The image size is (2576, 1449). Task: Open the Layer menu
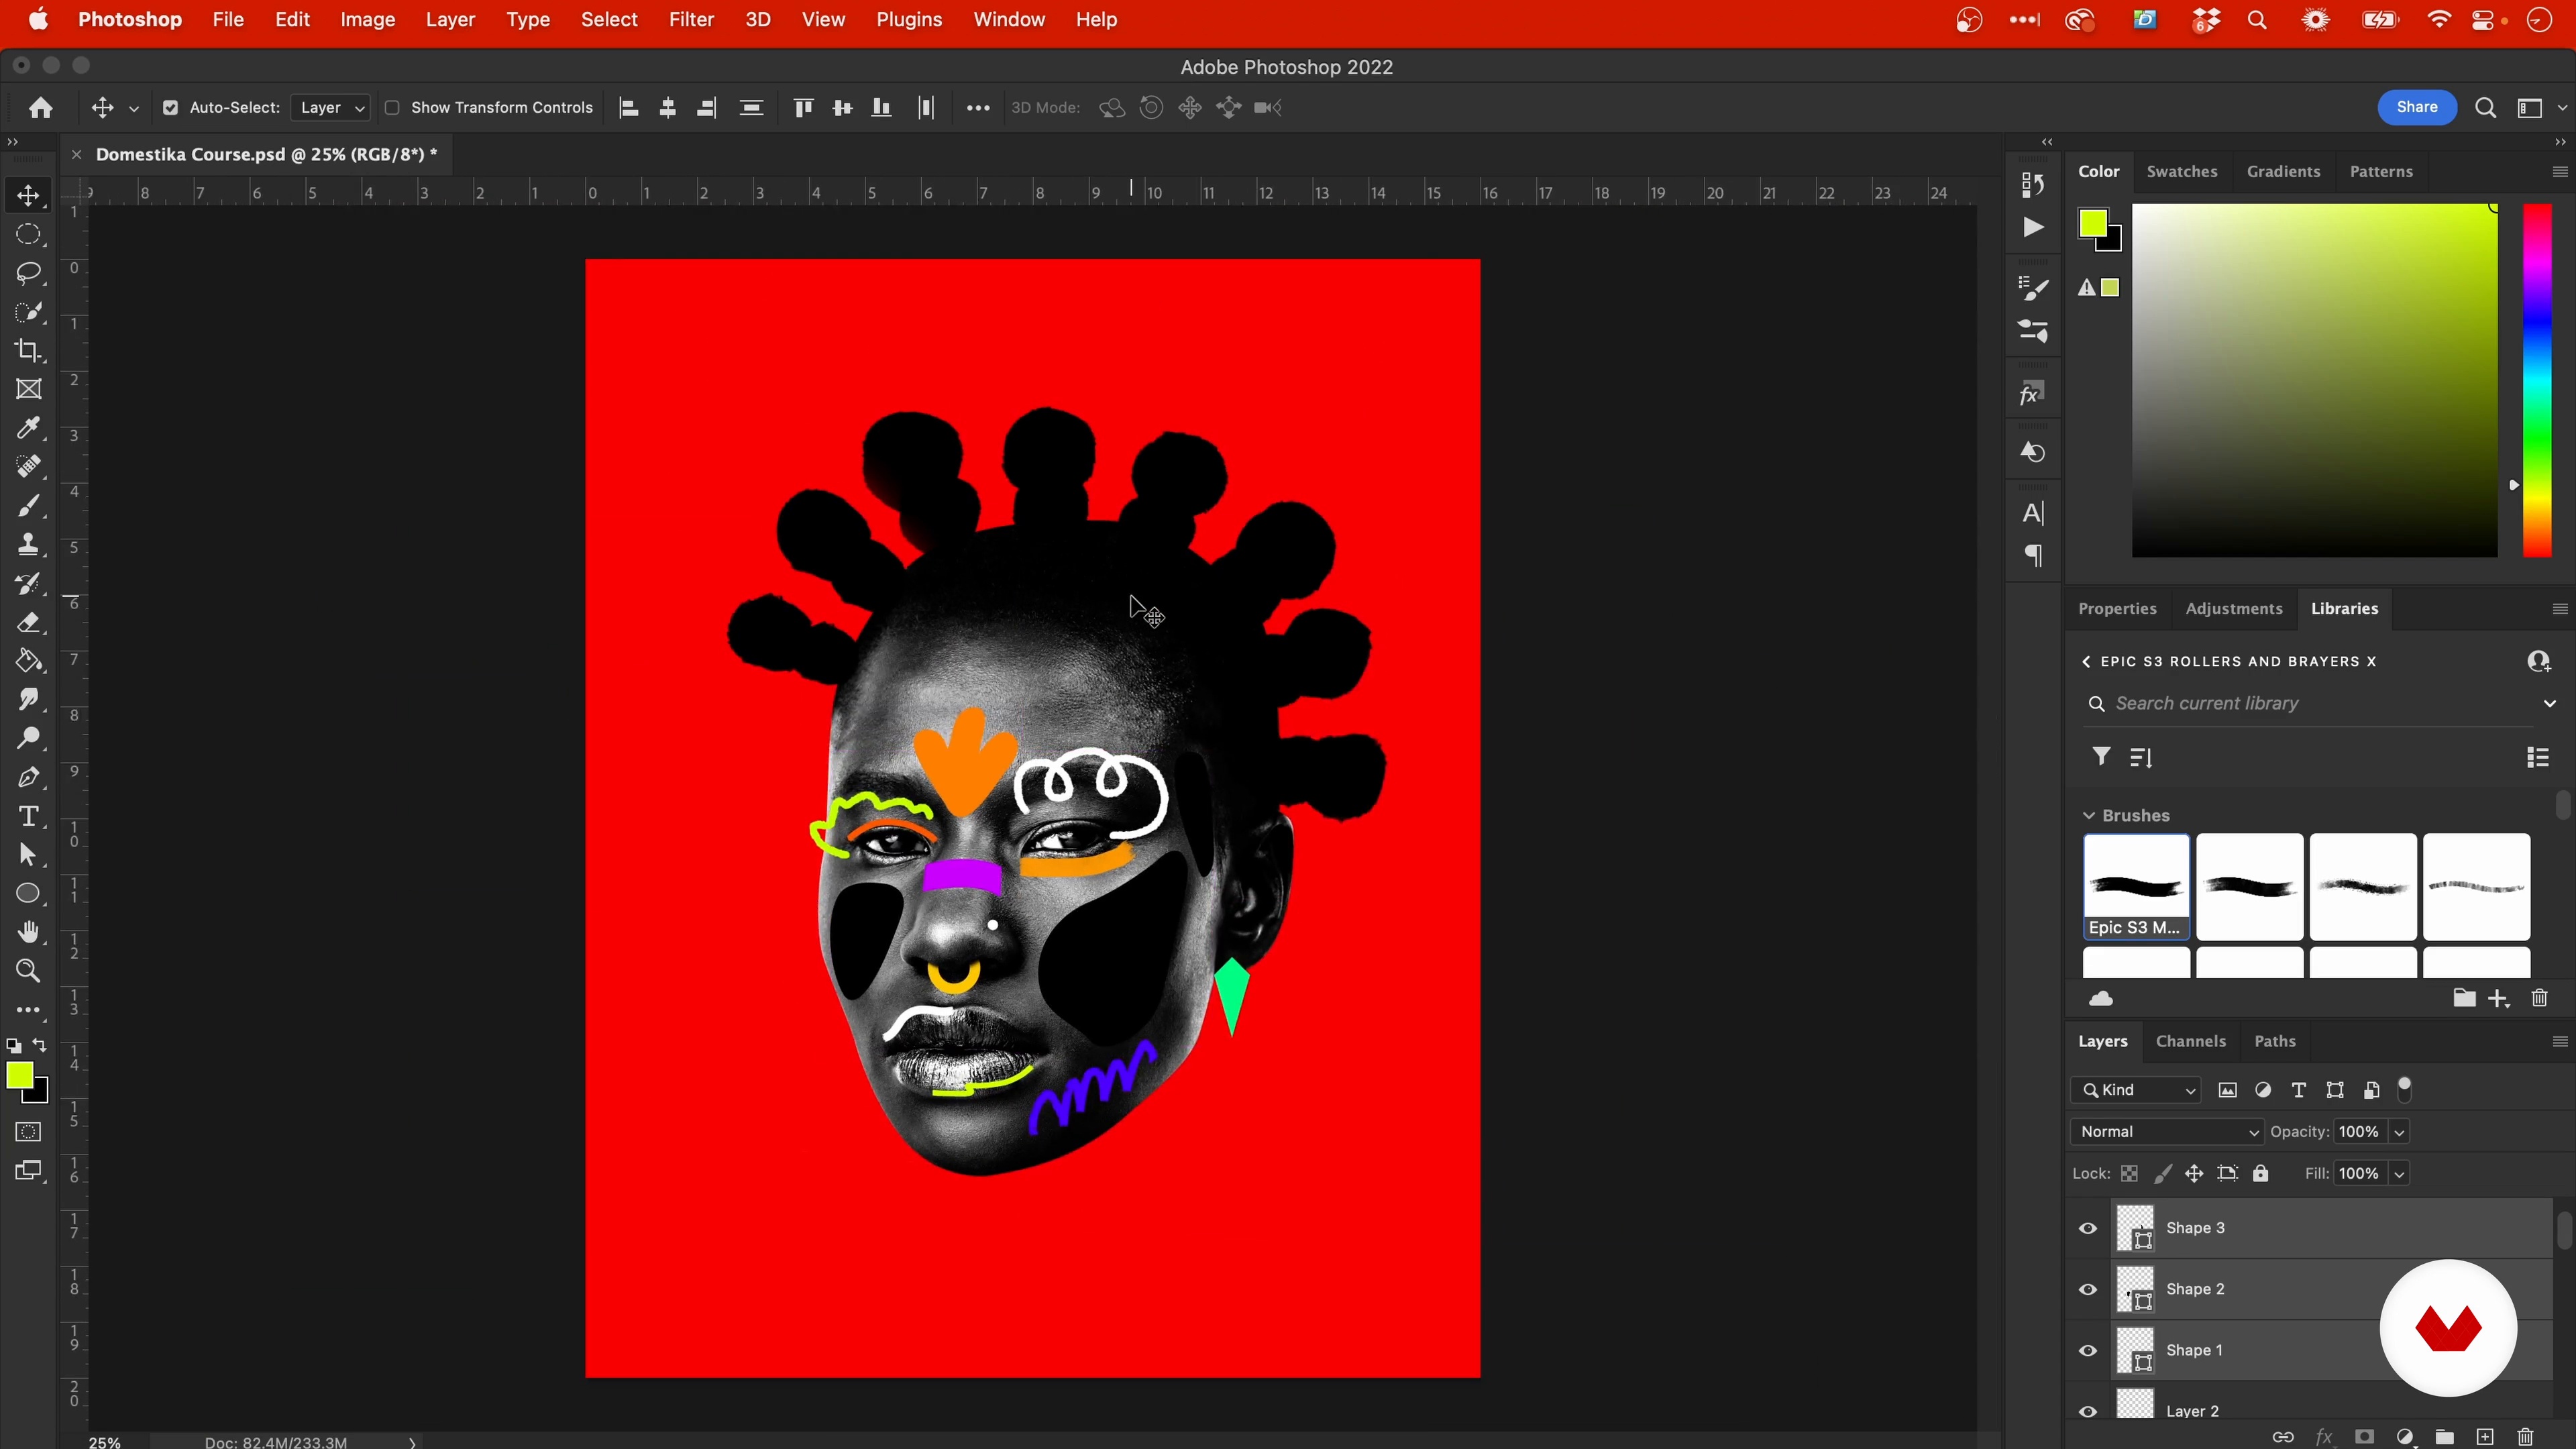point(450,20)
